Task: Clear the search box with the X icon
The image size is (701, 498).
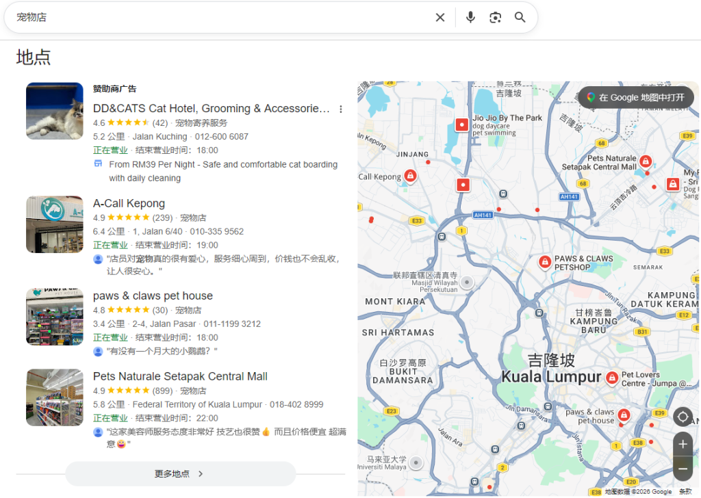Action: point(440,17)
